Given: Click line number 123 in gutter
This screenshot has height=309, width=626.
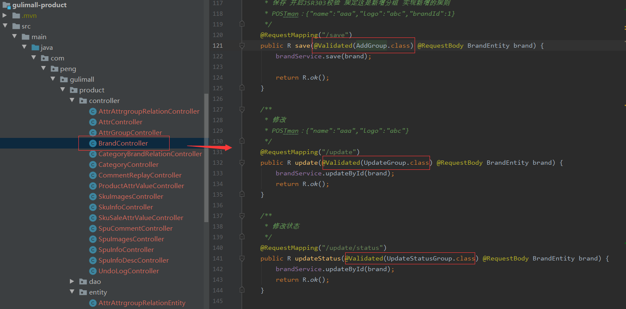Looking at the screenshot, I should pyautogui.click(x=217, y=67).
